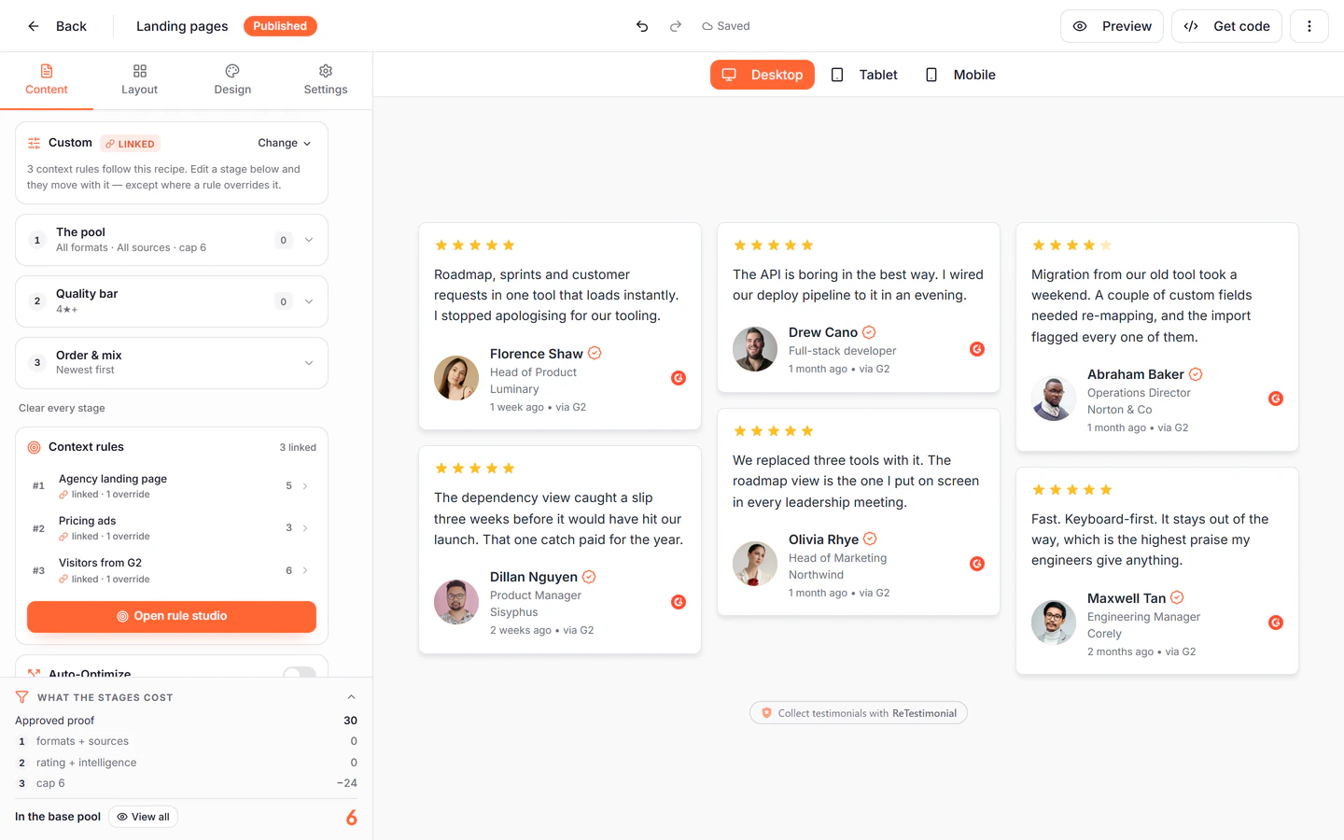Viewport: 1344px width, 840px height.
Task: Click the G2 badge on Maxwell Tan's card
Action: 1276,623
